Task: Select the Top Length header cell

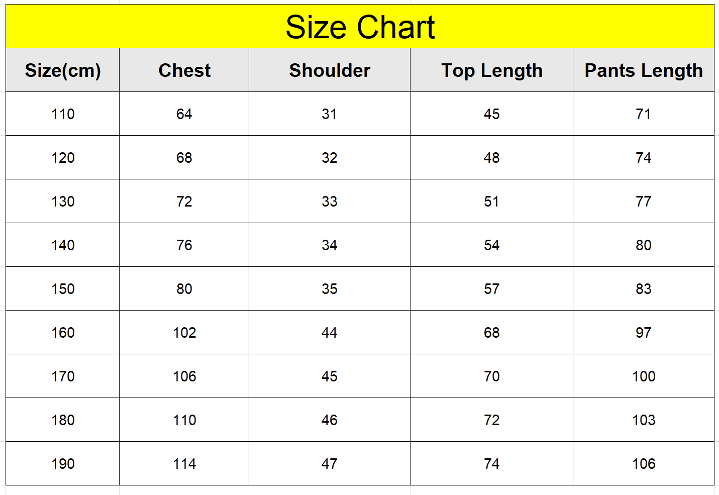Action: click(492, 70)
